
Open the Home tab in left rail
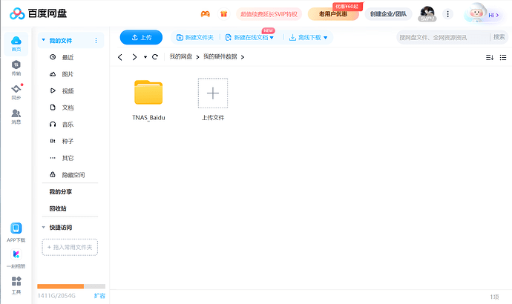pyautogui.click(x=16, y=44)
